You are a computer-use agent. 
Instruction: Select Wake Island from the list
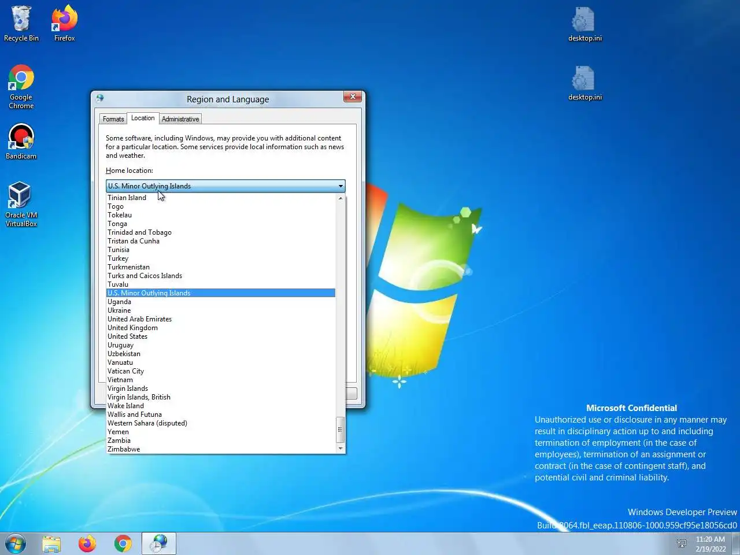tap(221, 406)
